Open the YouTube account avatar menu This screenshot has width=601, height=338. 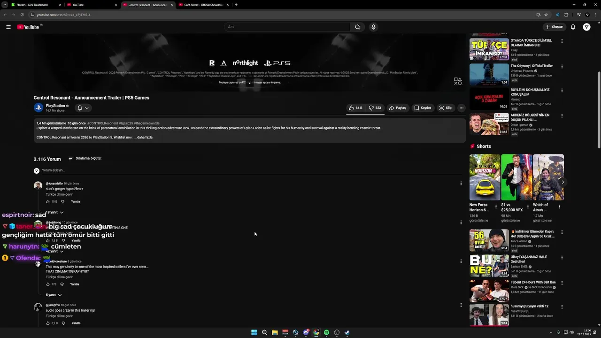point(586,27)
